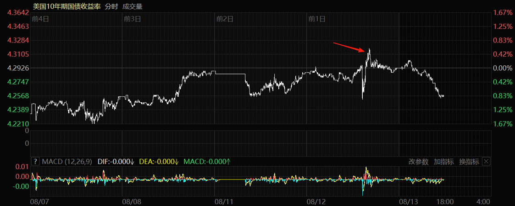This screenshot has width=515, height=206.
Task: Click the 4.3642 top price label
Action: [x=18, y=13]
